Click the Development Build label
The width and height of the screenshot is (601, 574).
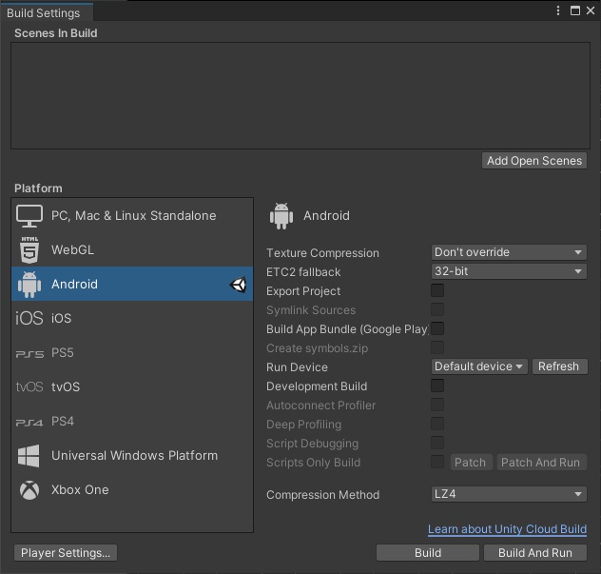pyautogui.click(x=317, y=386)
